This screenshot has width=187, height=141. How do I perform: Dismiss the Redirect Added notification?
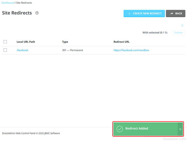click(x=180, y=129)
